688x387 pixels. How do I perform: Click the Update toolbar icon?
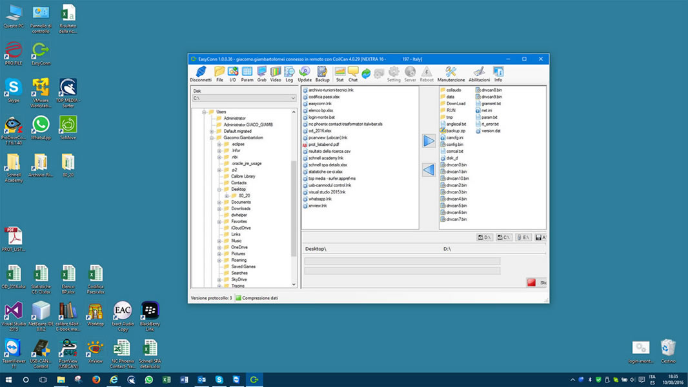tap(305, 74)
